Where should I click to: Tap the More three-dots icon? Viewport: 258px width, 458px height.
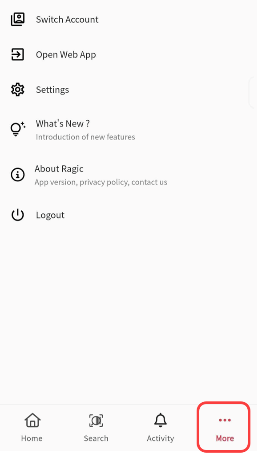pos(225,420)
